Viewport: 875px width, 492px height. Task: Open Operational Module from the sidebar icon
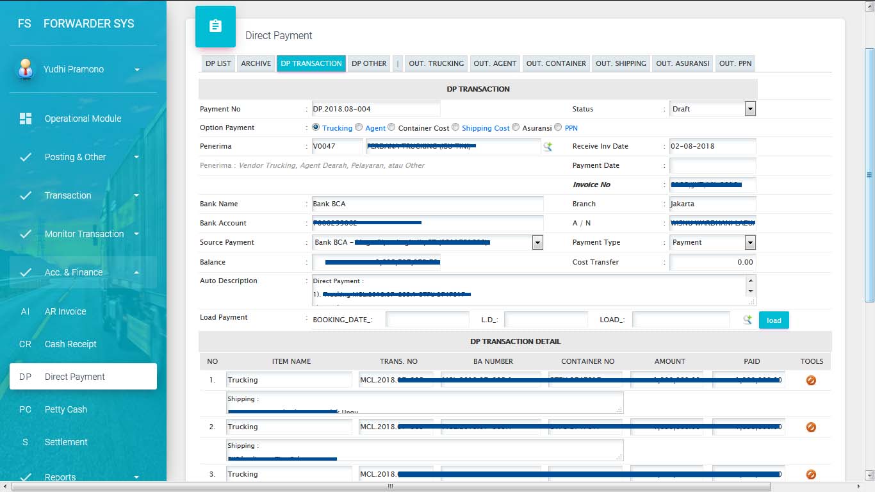click(26, 119)
